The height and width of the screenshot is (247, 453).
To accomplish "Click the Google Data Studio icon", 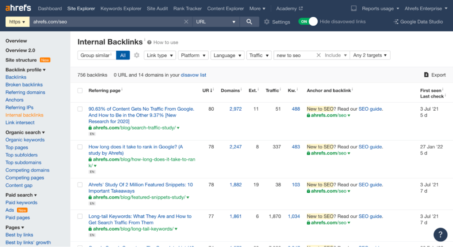I will (x=395, y=22).
